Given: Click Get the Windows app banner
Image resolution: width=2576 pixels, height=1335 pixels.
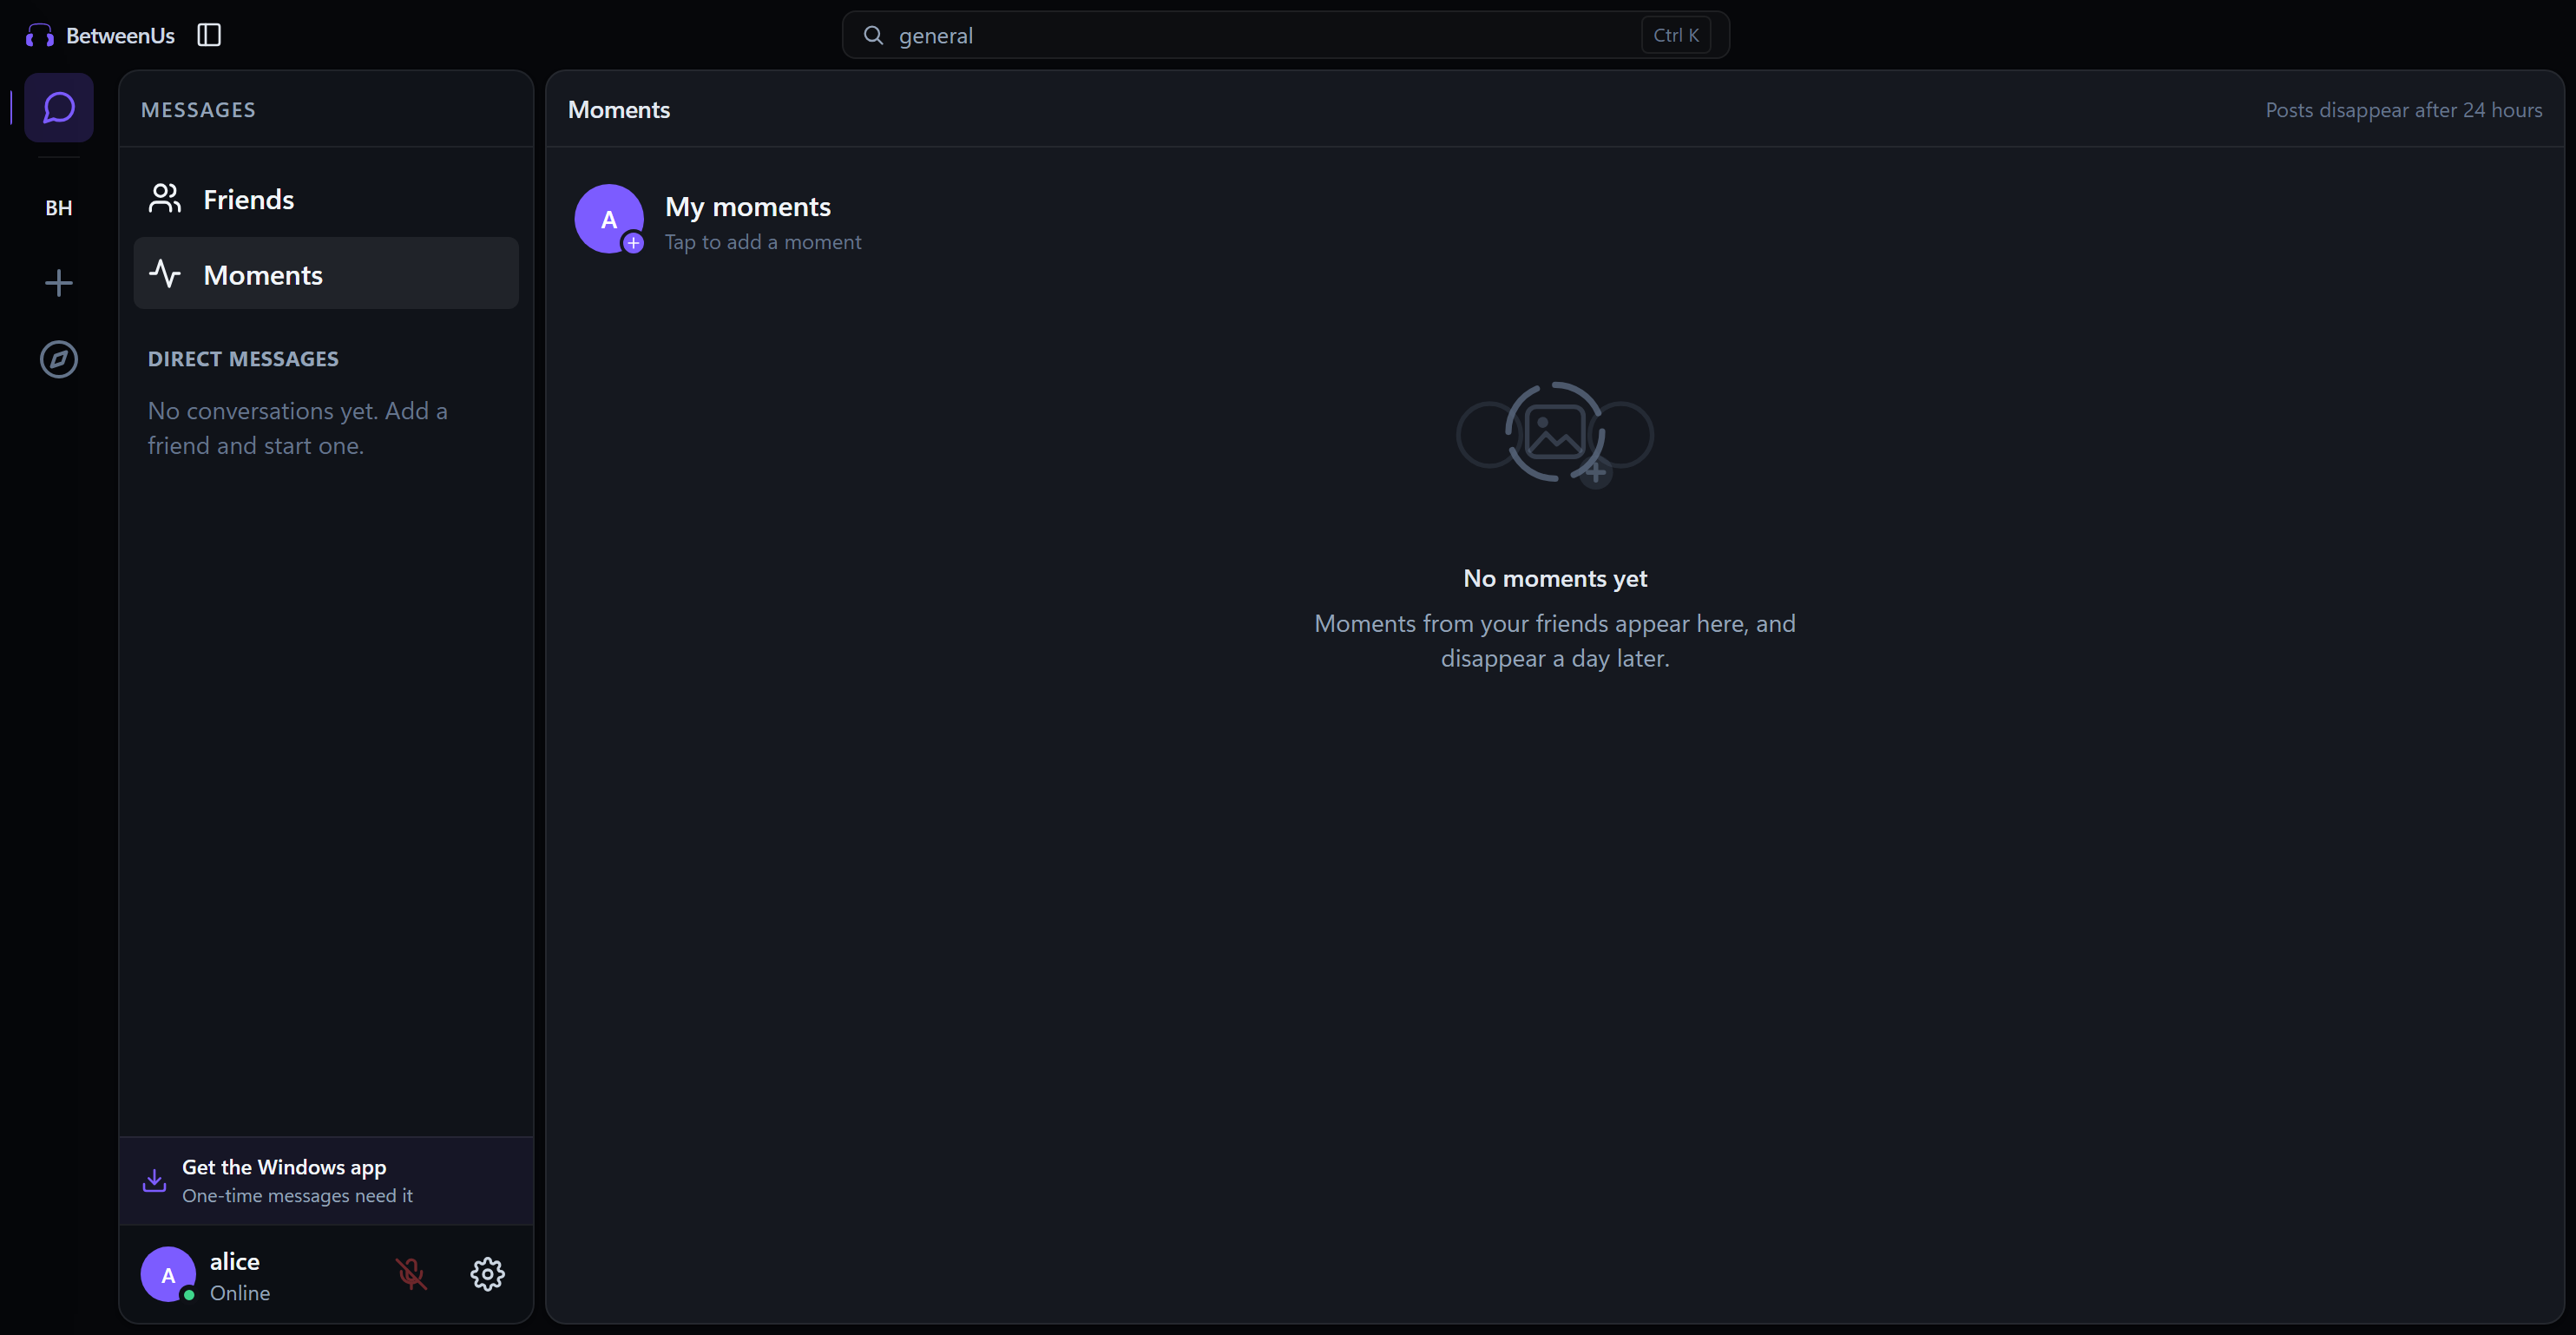Looking at the screenshot, I should [326, 1181].
